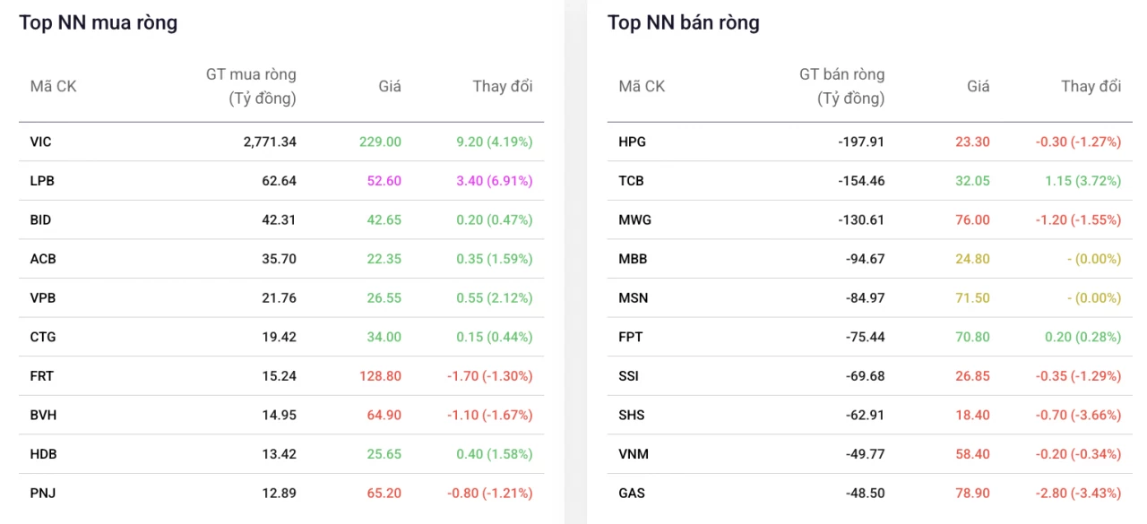
Task: Click FRT price 128.80
Action: pos(380,376)
